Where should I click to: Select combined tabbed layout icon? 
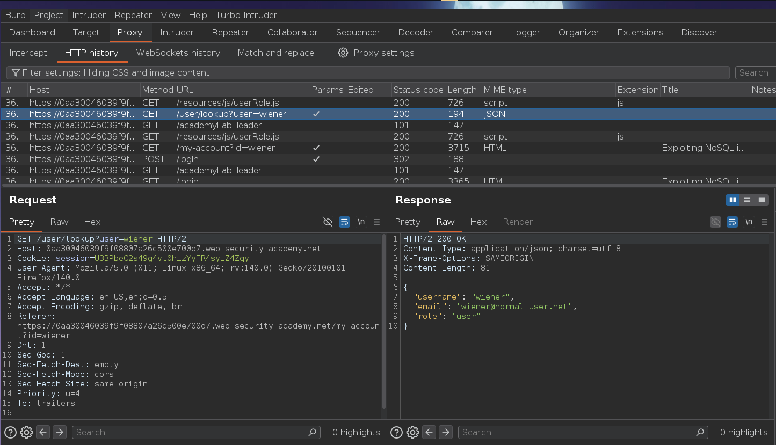[x=762, y=200]
